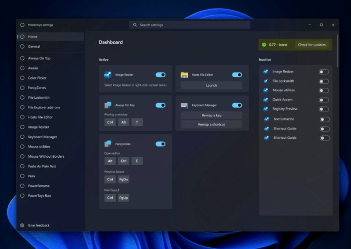Switch off the FancyZones toggle
351x249 pixels.
[x=161, y=144]
